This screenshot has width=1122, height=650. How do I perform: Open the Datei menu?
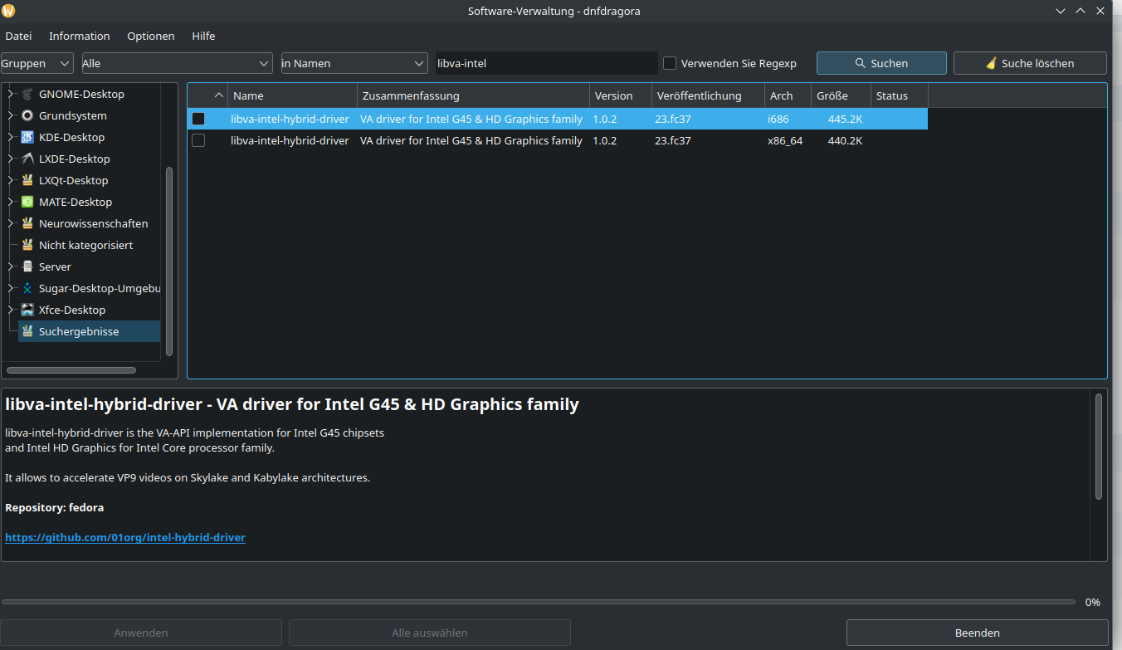click(x=18, y=36)
